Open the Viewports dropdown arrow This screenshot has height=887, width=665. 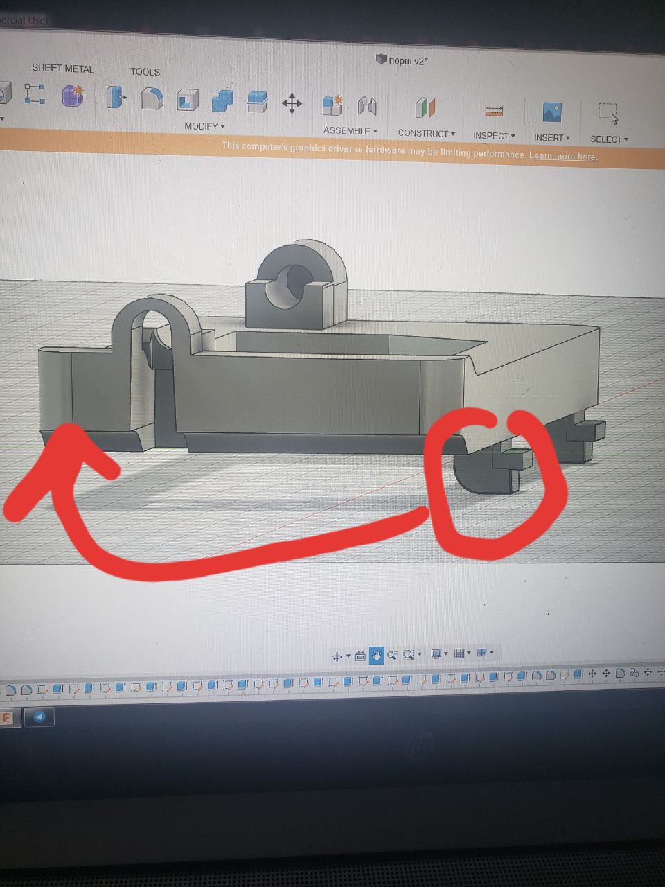tap(492, 652)
